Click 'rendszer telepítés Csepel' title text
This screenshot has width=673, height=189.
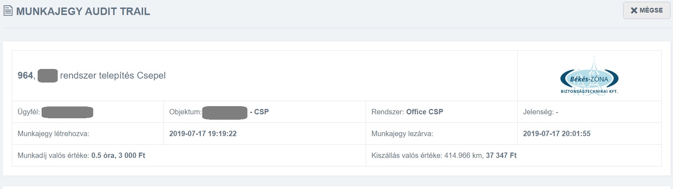coord(113,76)
